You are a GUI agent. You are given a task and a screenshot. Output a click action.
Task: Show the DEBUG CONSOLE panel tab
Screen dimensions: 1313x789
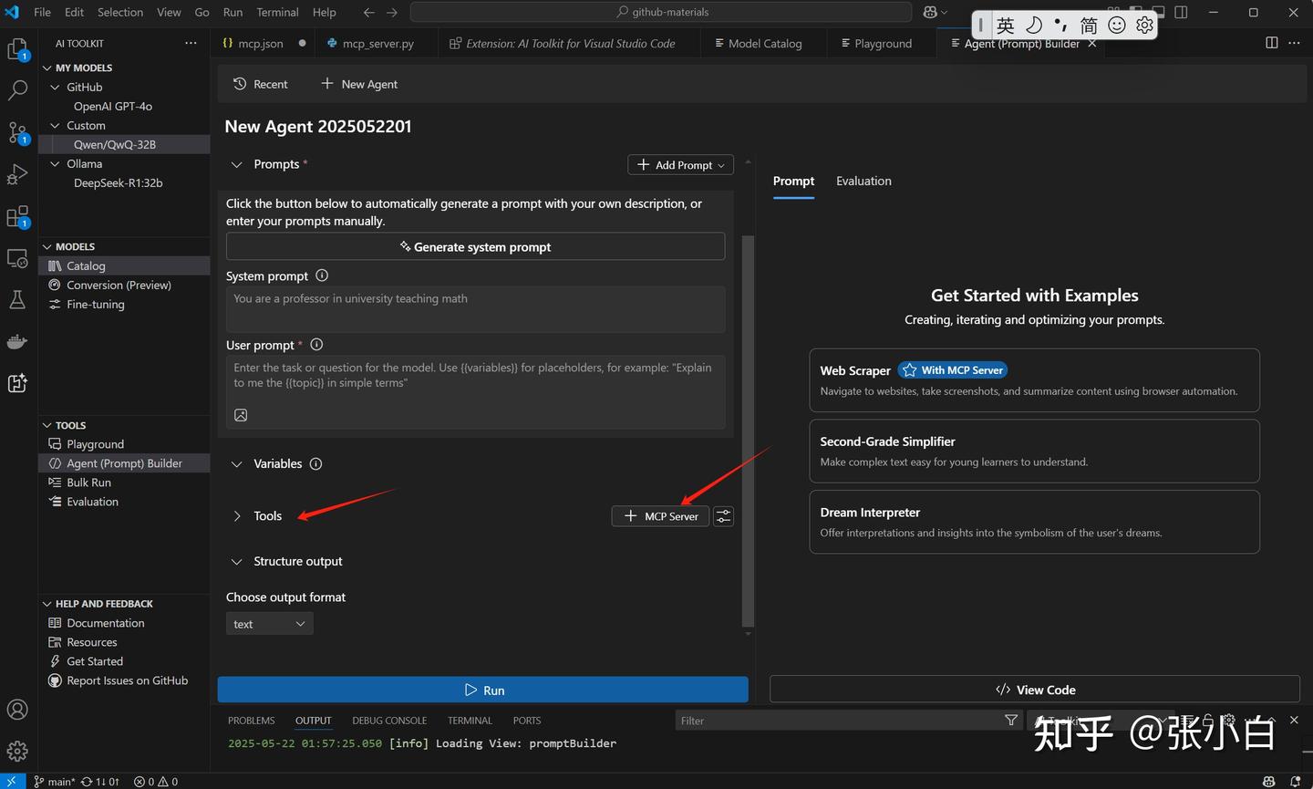point(389,721)
